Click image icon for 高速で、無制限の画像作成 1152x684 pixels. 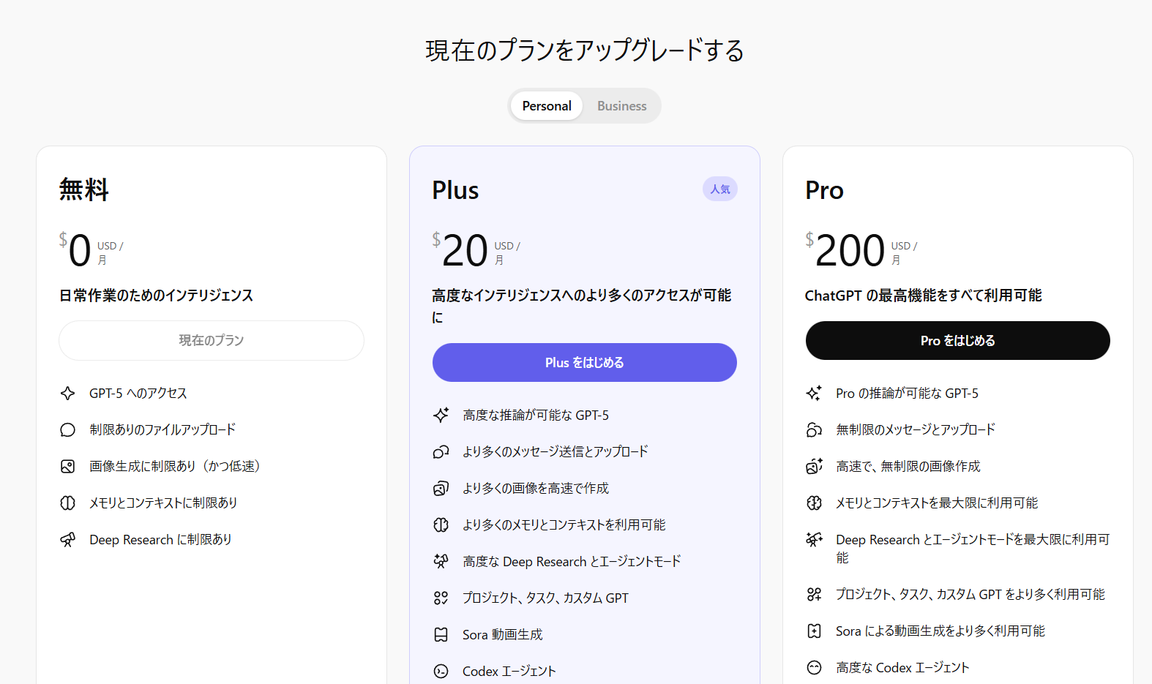tap(814, 467)
